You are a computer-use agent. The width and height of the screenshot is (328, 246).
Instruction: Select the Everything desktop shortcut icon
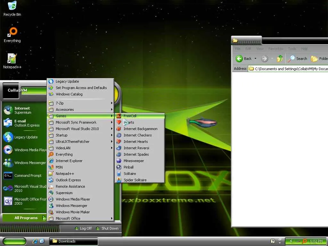pos(12,35)
